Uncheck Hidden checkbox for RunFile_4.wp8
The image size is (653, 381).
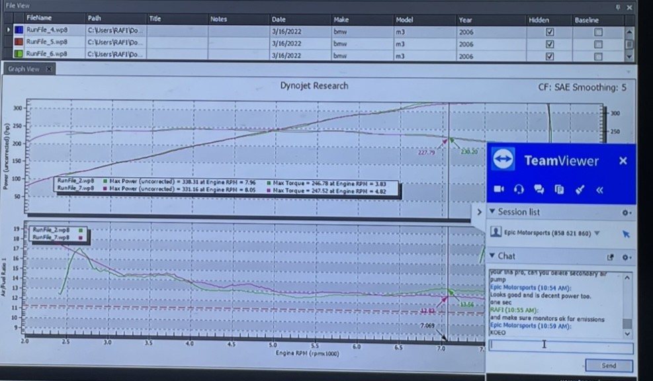pyautogui.click(x=549, y=32)
